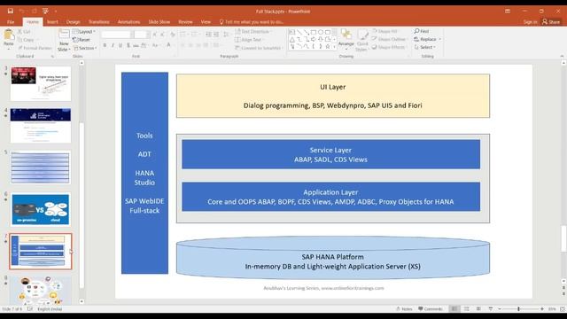Switch to the Transitions tab
The image size is (567, 319).
pos(98,21)
